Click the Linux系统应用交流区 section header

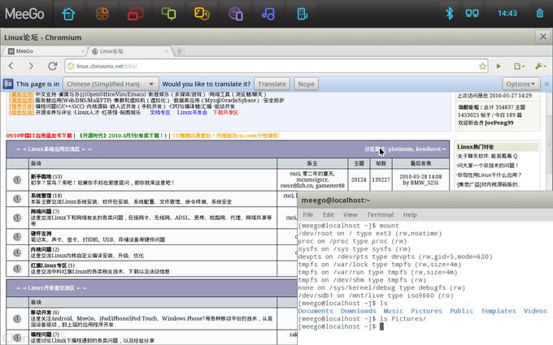coord(228,149)
